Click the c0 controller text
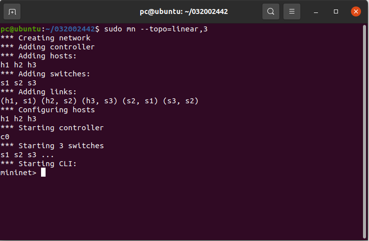Viewport: 369px width, 241px height. [x=5, y=137]
